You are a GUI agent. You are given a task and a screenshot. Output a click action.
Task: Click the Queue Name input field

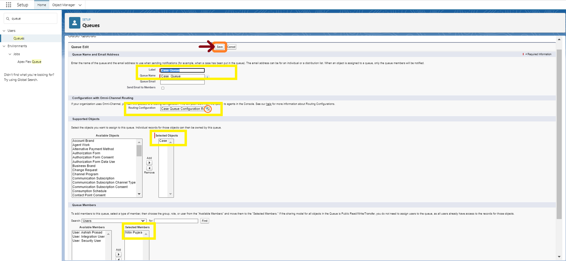pos(182,76)
